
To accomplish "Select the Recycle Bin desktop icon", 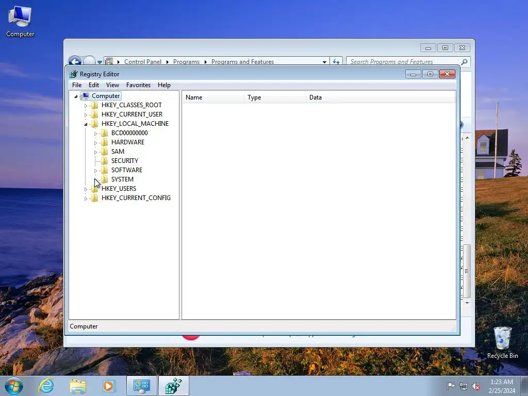I will [x=502, y=342].
